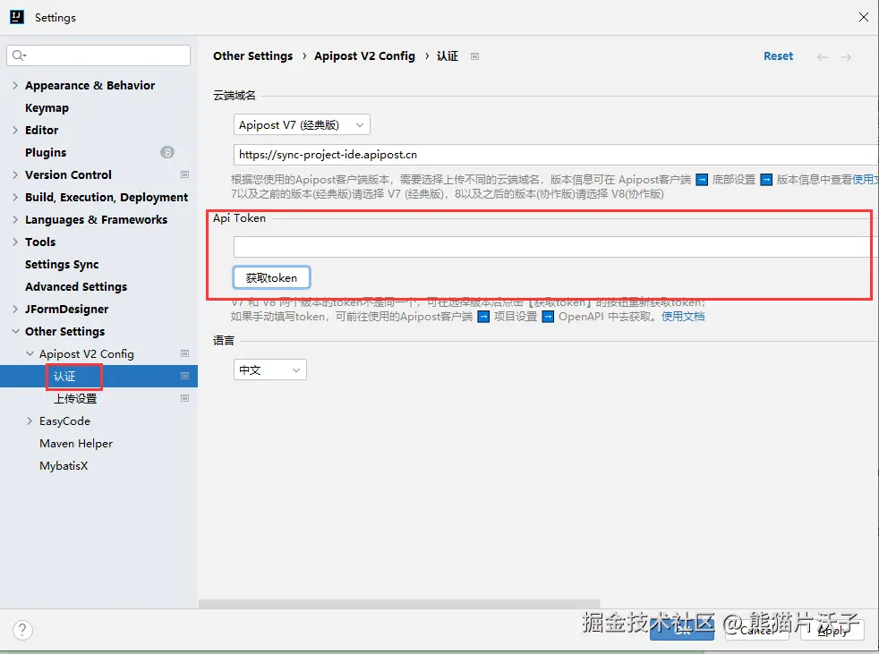879x654 pixels.
Task: Expand the EasyCode node
Action: point(30,421)
